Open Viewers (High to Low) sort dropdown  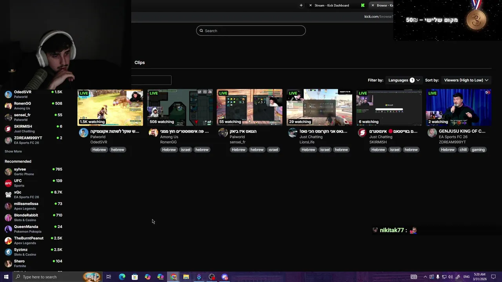[x=466, y=80]
